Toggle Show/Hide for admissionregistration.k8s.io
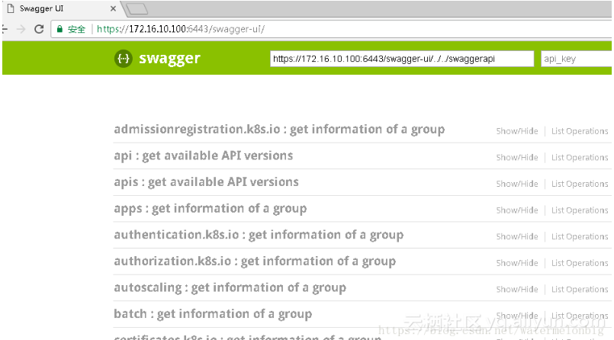Viewport: 614px width, 340px height. pyautogui.click(x=517, y=131)
